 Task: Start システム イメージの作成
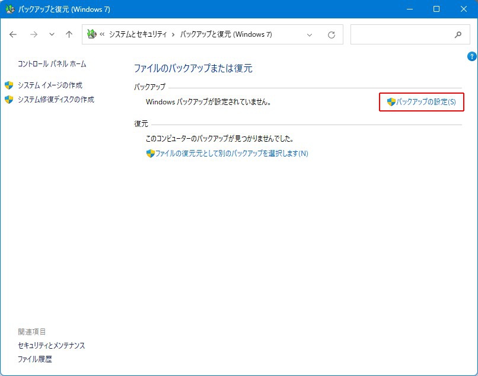(x=50, y=85)
